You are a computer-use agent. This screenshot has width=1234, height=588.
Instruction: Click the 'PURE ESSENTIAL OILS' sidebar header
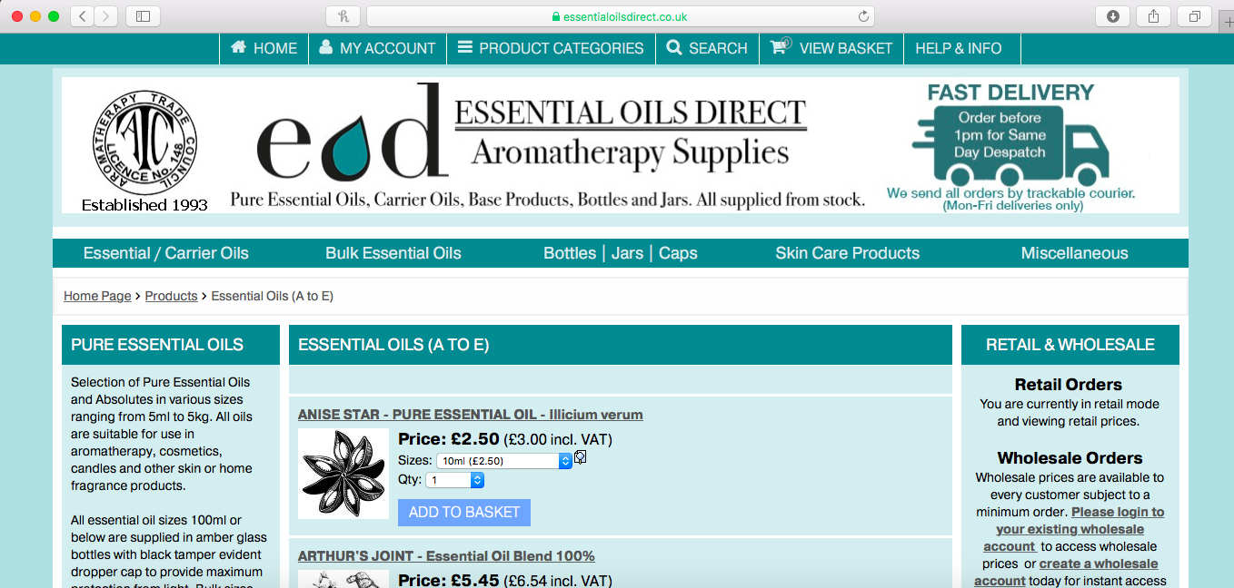pyautogui.click(x=171, y=345)
